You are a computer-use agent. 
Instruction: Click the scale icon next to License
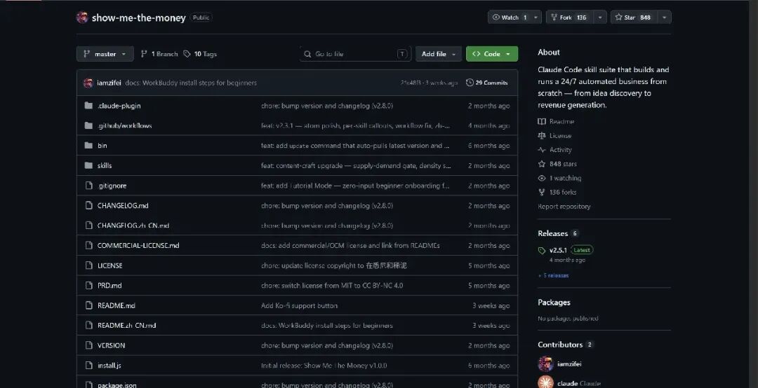[x=542, y=136]
